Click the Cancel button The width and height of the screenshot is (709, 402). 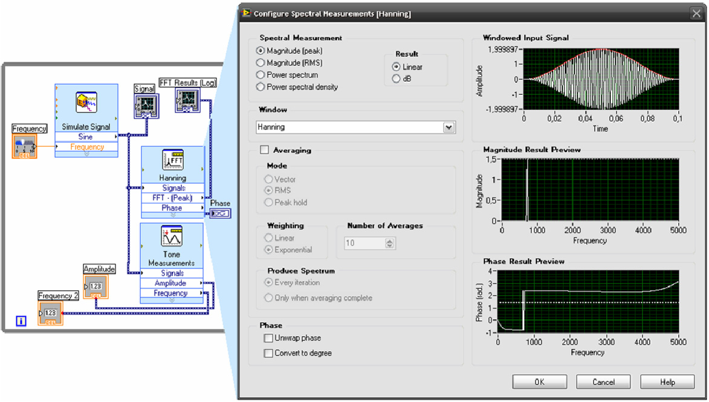tap(603, 381)
